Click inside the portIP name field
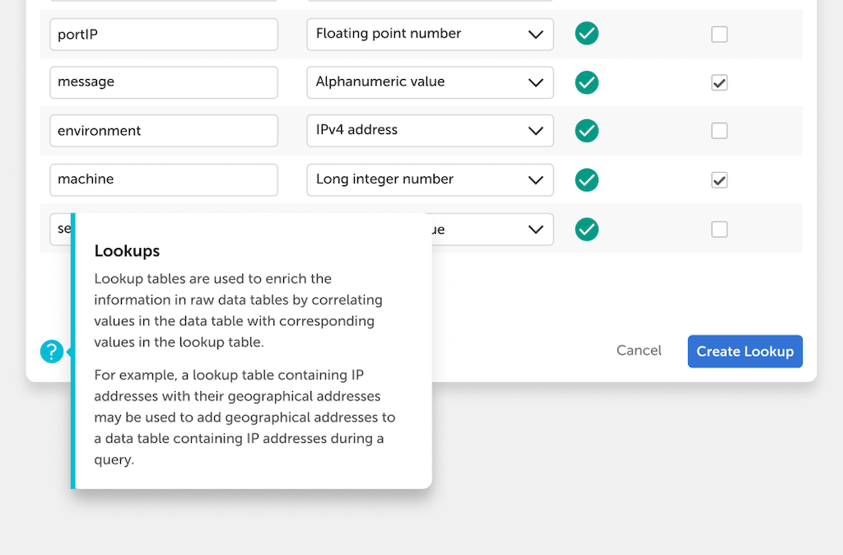Screen dimensions: 843x555 click(163, 35)
